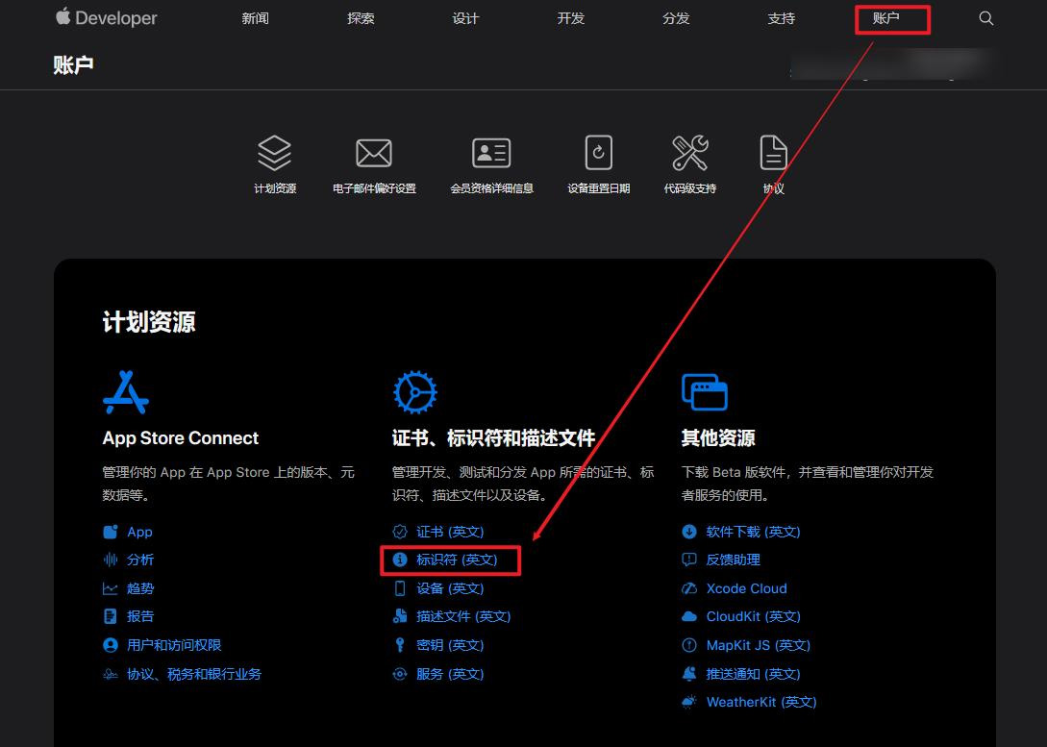This screenshot has width=1047, height=747.
Task: Open the CloudKit (英文) link
Action: pyautogui.click(x=753, y=616)
